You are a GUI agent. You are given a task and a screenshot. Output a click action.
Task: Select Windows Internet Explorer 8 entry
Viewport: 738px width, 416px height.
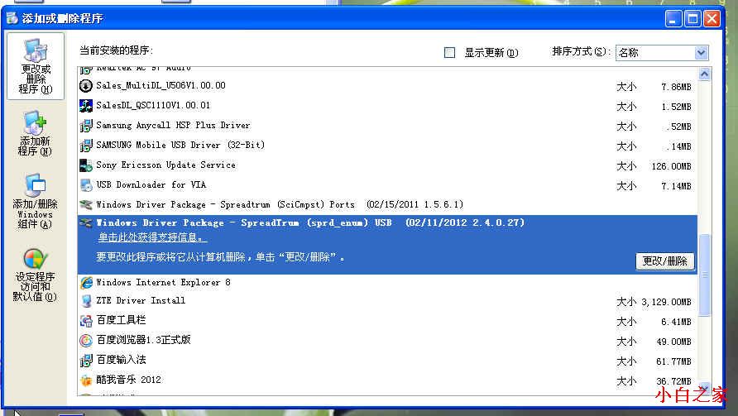(x=387, y=282)
